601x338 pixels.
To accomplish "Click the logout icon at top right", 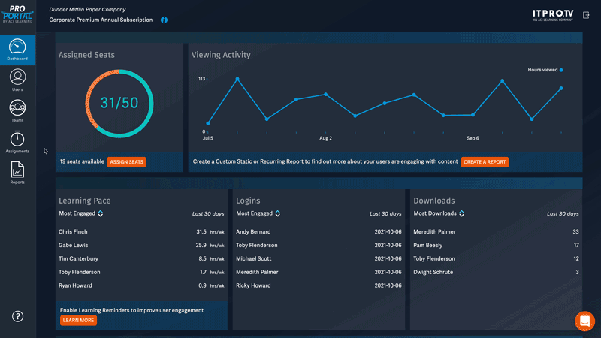I will tap(585, 15).
